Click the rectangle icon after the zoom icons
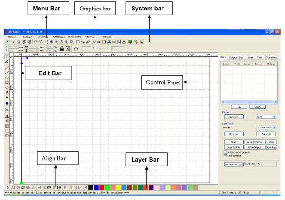The image size is (285, 200). pos(78,42)
